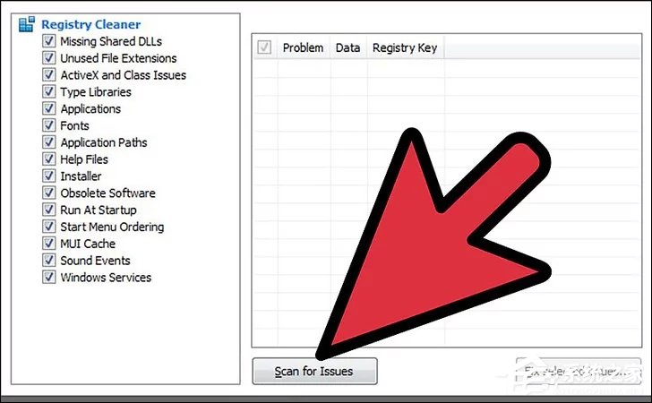Click the Fix selected issues button

click(578, 371)
